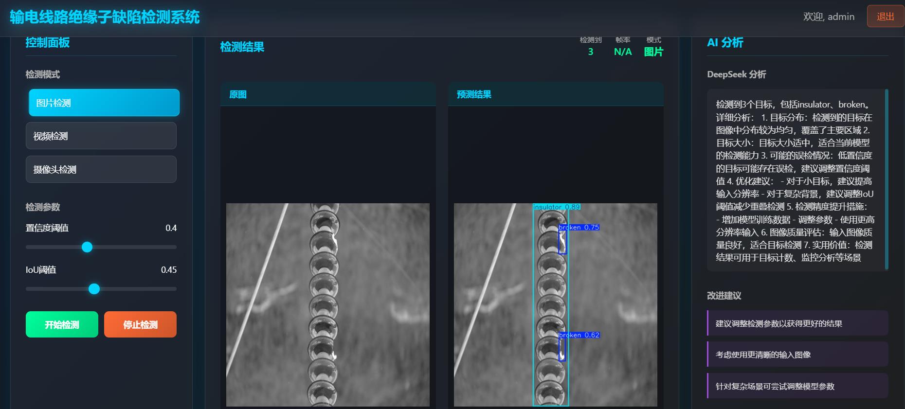905x409 pixels.
Task: Select the broken 0.75 detection label
Action: click(579, 227)
